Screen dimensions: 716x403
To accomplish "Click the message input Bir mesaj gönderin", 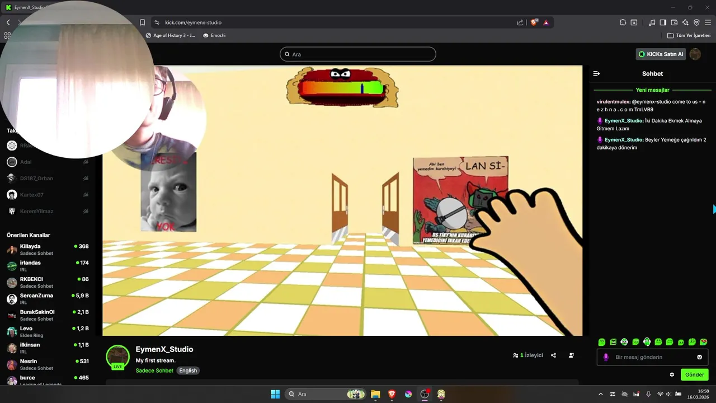I will 652,357.
